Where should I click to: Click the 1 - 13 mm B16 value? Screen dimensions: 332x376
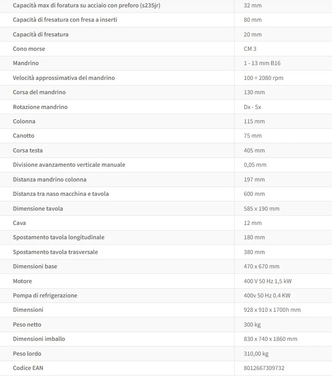[x=262, y=63]
